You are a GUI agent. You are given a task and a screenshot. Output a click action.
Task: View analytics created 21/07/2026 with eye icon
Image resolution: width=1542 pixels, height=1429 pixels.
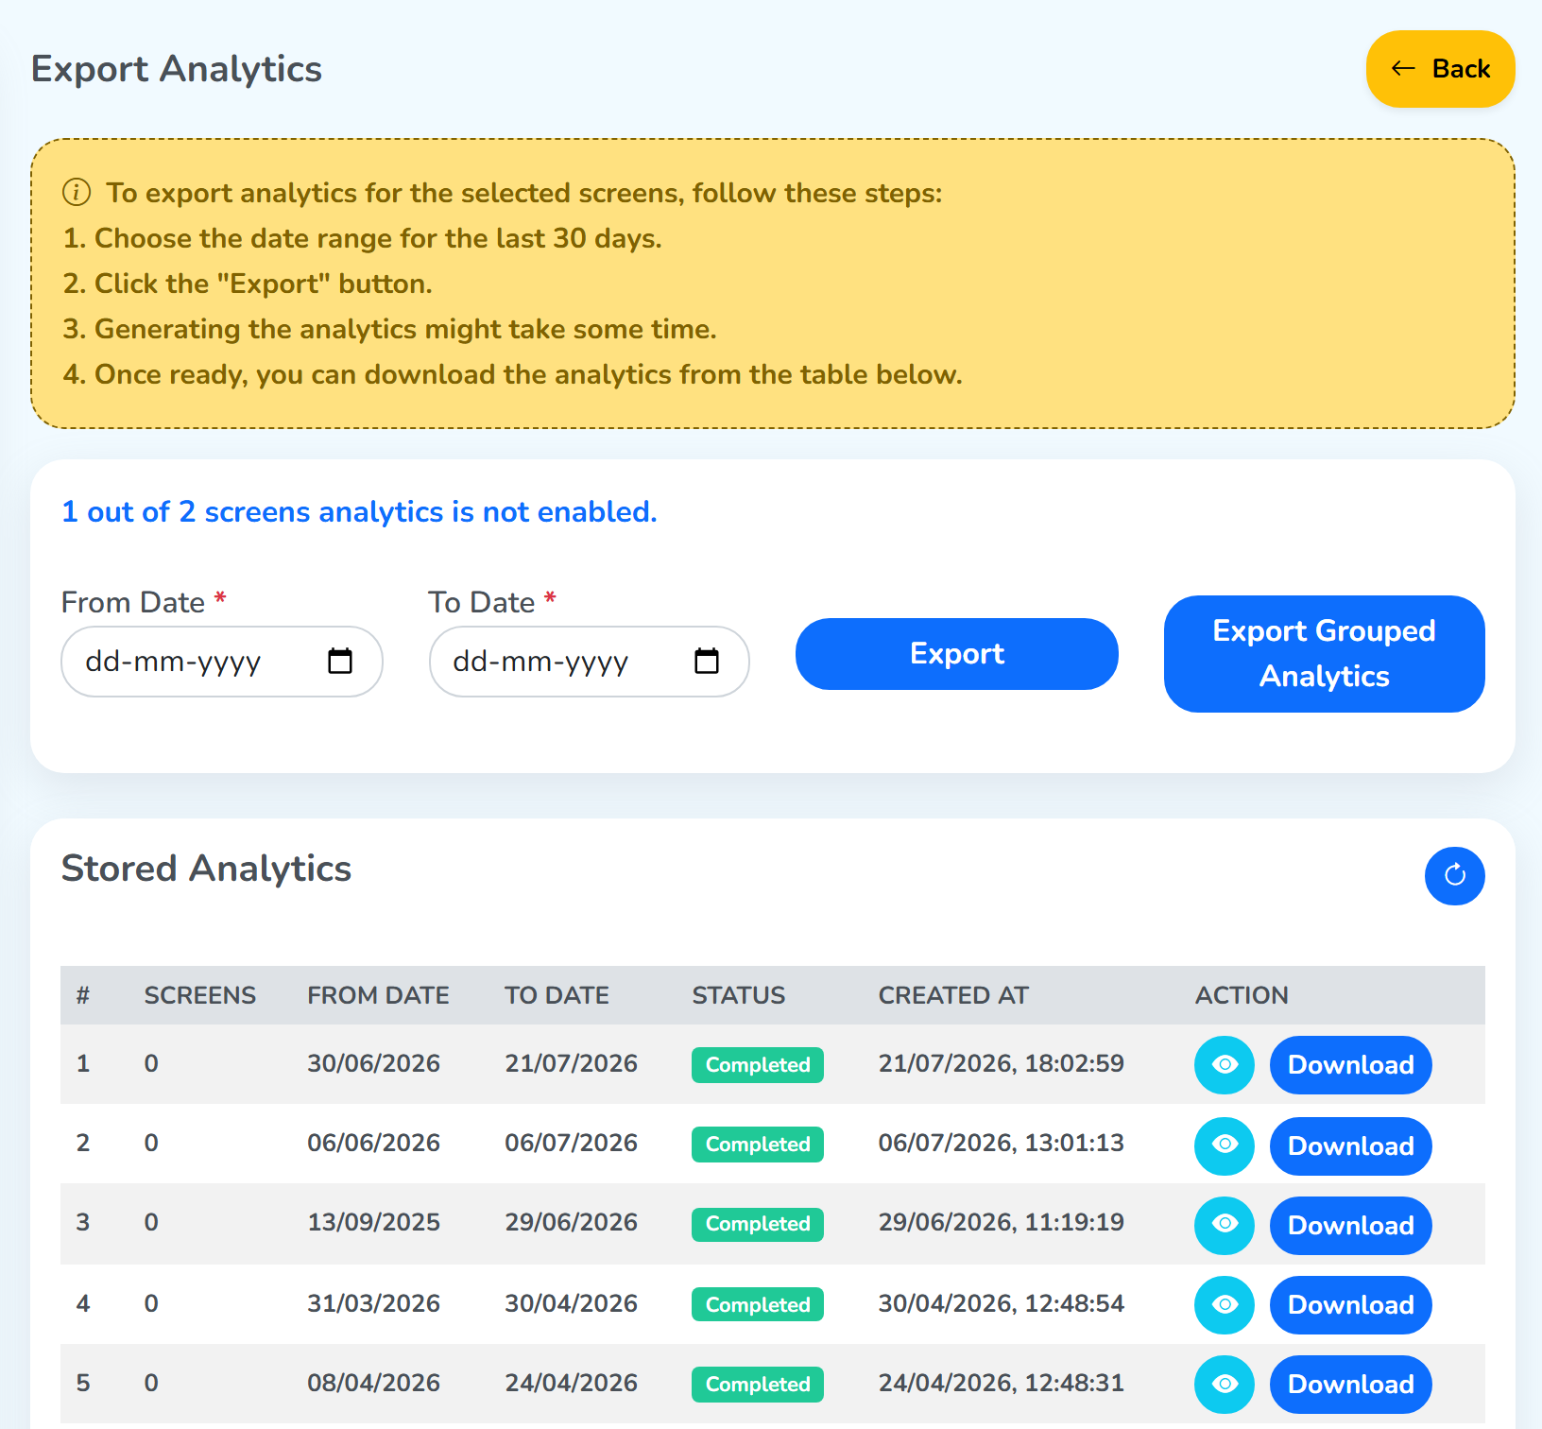(x=1225, y=1065)
